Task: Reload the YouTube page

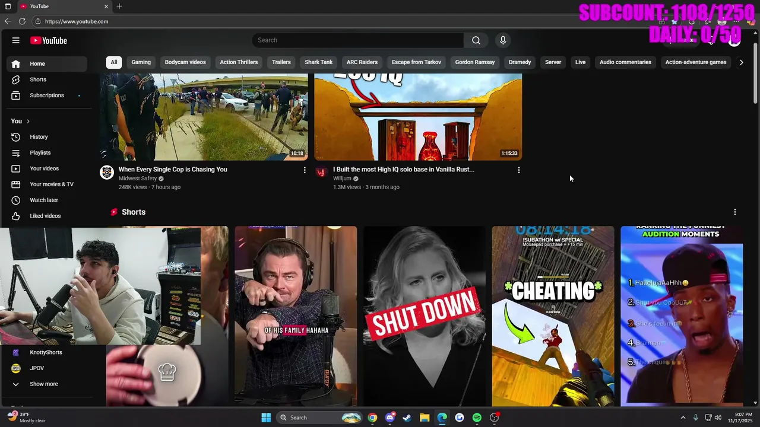Action: (22, 21)
